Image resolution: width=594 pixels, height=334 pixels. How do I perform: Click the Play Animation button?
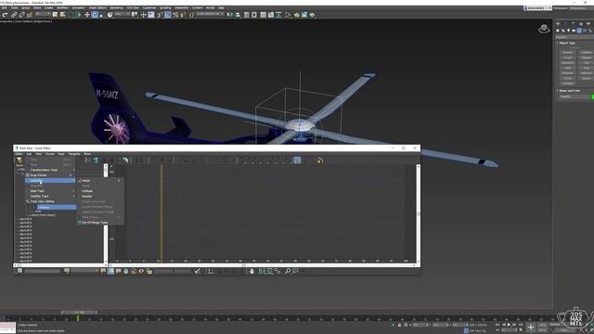point(509,325)
